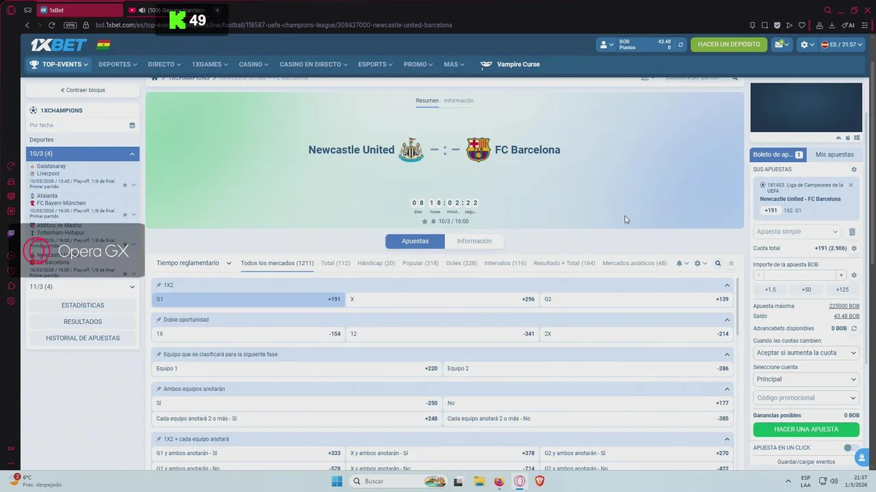Open HISTORIAL DE APUESTAS
The width and height of the screenshot is (876, 492).
[x=83, y=338]
